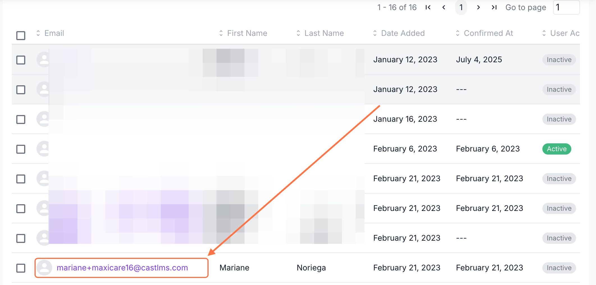The image size is (596, 285).
Task: Toggle the select-all checkbox in header
Action: 21,36
